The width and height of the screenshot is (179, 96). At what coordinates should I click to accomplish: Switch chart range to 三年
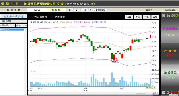[155, 17]
